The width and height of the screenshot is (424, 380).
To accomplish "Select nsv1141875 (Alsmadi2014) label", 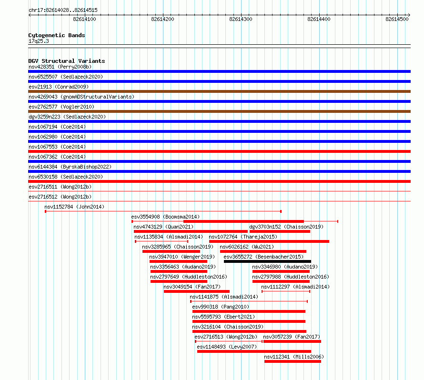I will pos(224,297).
